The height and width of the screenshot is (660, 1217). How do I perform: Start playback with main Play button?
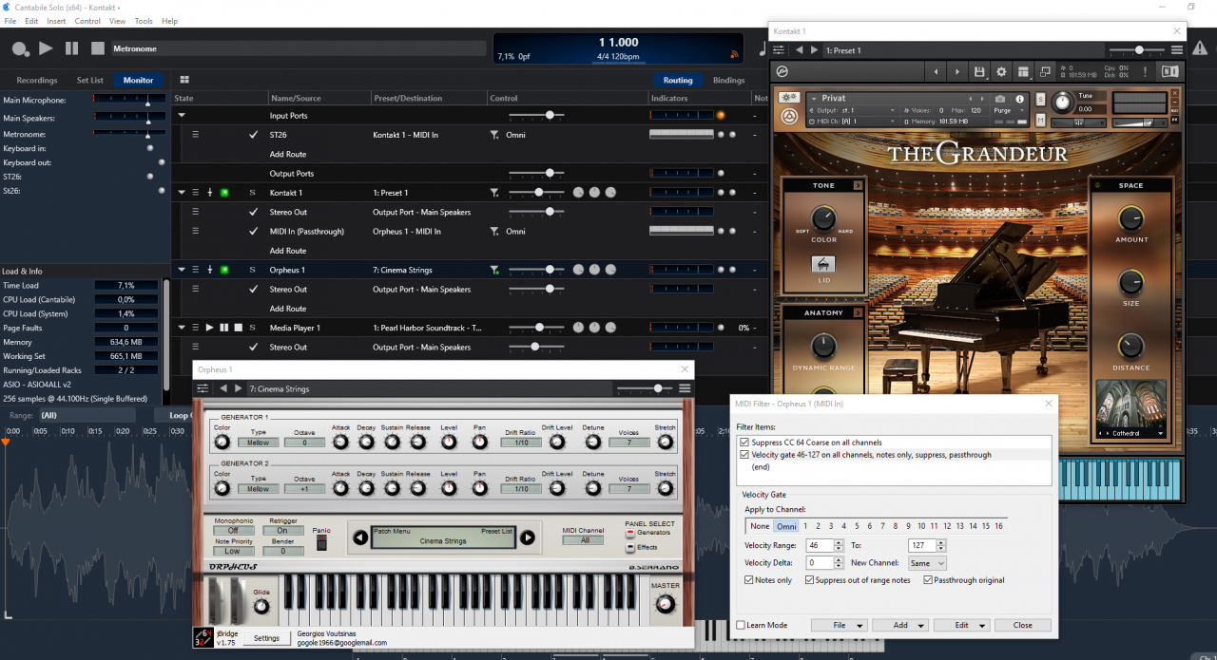[46, 48]
